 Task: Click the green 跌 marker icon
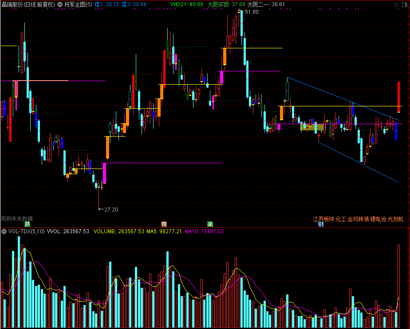(x=27, y=224)
